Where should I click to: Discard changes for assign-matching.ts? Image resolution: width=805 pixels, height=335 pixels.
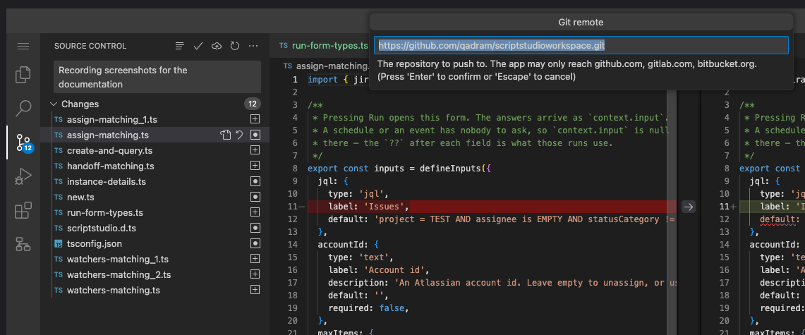[239, 135]
